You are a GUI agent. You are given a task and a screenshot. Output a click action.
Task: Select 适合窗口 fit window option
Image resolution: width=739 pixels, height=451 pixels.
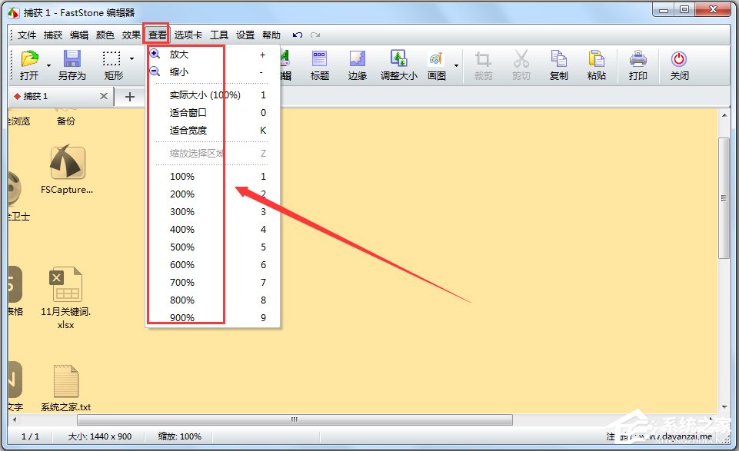click(213, 112)
